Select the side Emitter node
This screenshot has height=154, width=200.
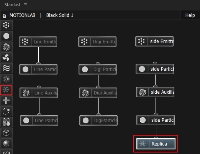pos(154,41)
